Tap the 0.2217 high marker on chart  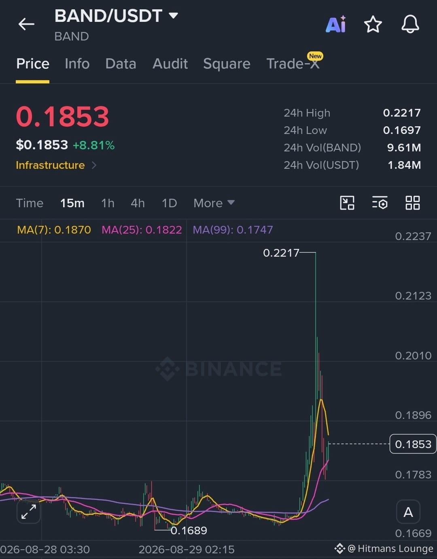coord(281,253)
